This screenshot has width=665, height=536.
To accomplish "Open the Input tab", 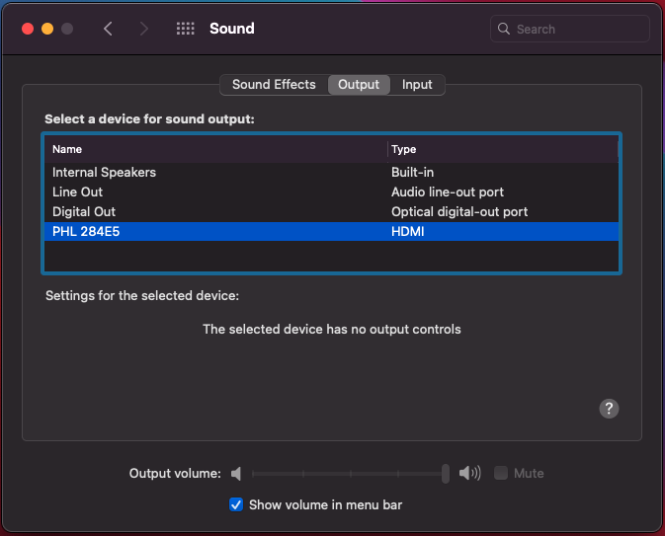I will point(417,85).
